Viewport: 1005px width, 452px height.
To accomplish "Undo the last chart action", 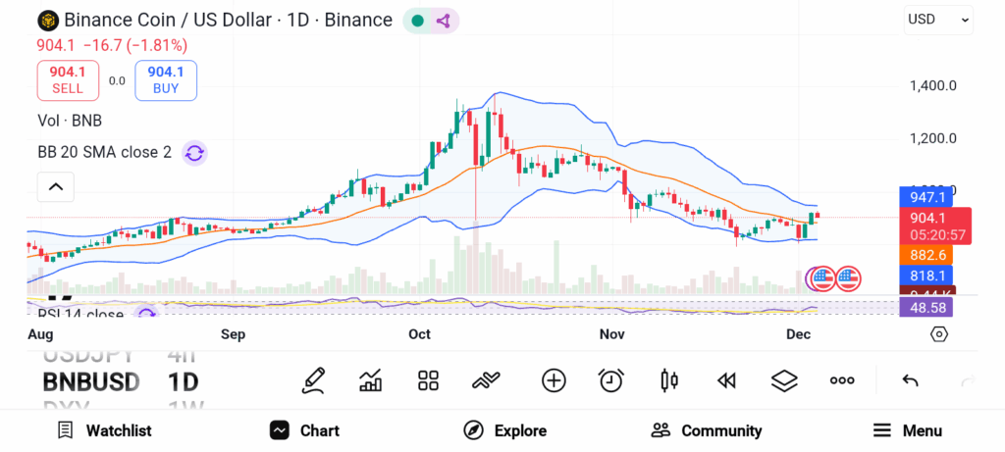I will click(x=910, y=380).
